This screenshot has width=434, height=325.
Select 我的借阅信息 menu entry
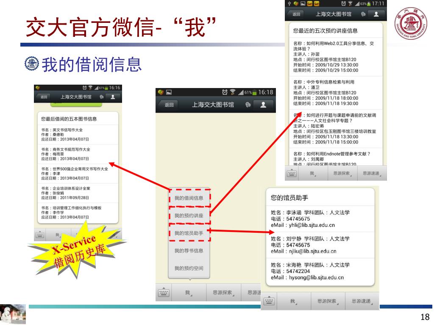click(x=189, y=198)
